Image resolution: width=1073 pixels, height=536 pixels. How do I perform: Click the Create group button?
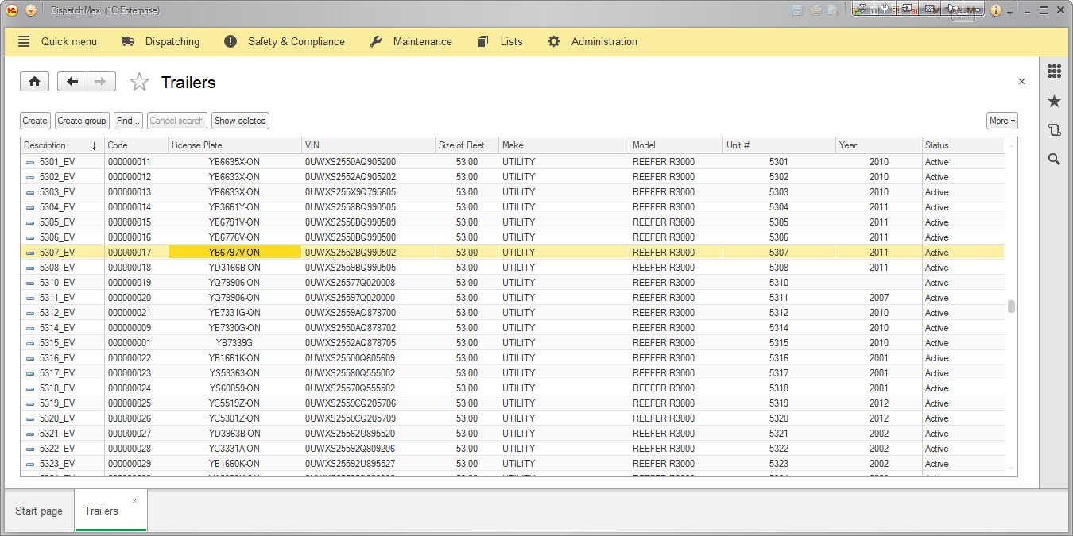pos(82,121)
